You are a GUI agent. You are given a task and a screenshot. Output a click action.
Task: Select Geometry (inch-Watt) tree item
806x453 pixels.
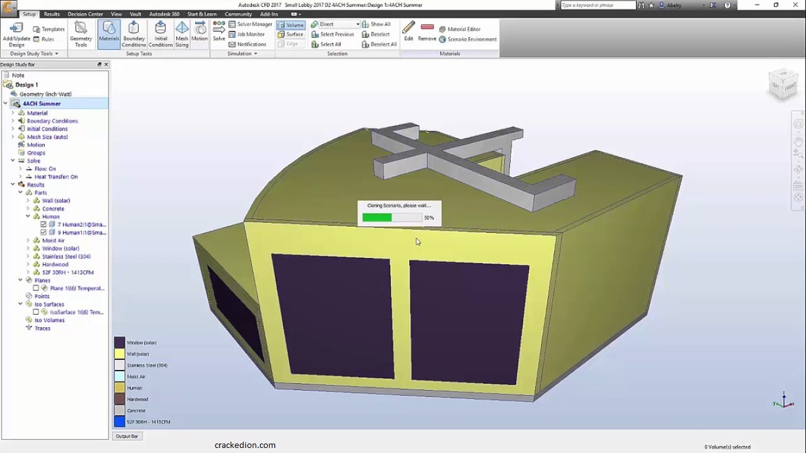point(45,94)
